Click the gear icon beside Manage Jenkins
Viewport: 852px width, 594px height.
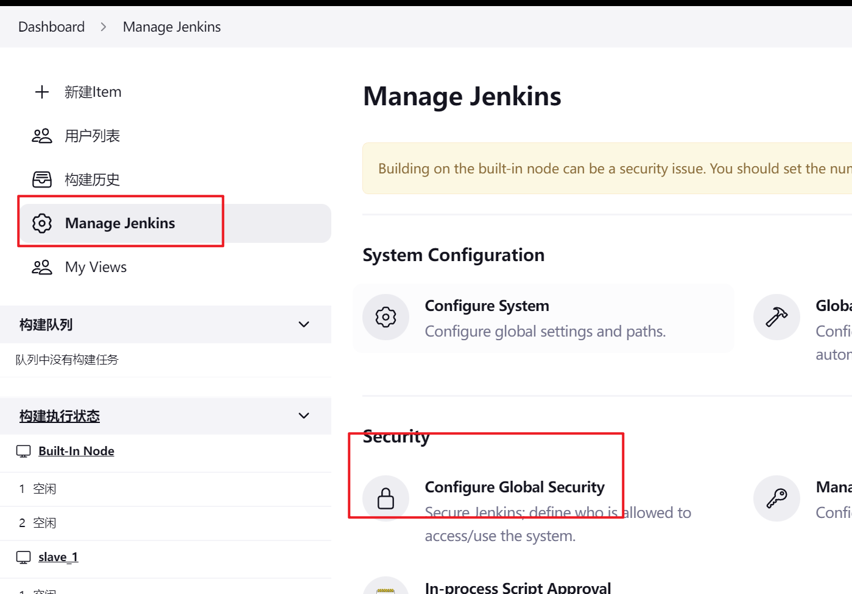(42, 223)
